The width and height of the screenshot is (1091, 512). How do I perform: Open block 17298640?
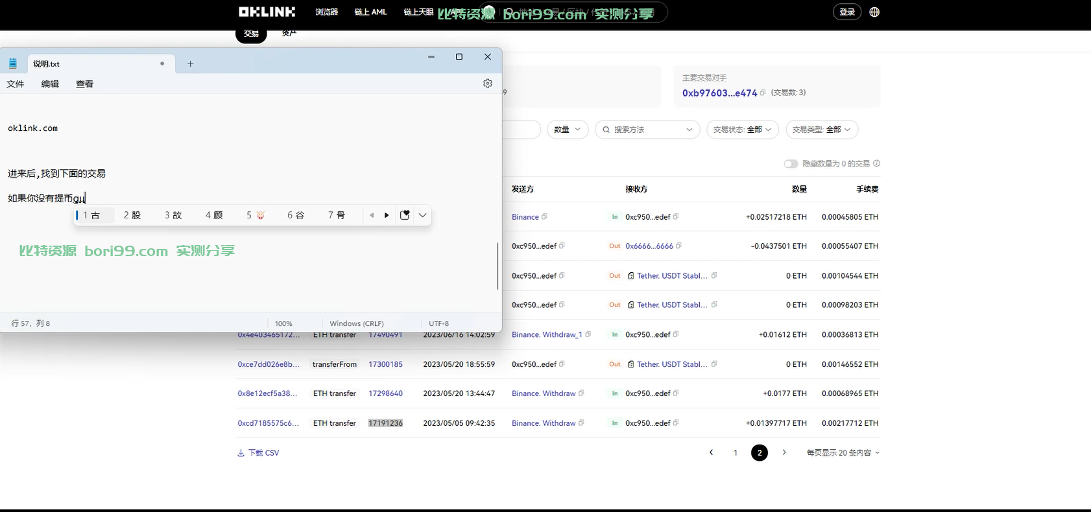385,393
